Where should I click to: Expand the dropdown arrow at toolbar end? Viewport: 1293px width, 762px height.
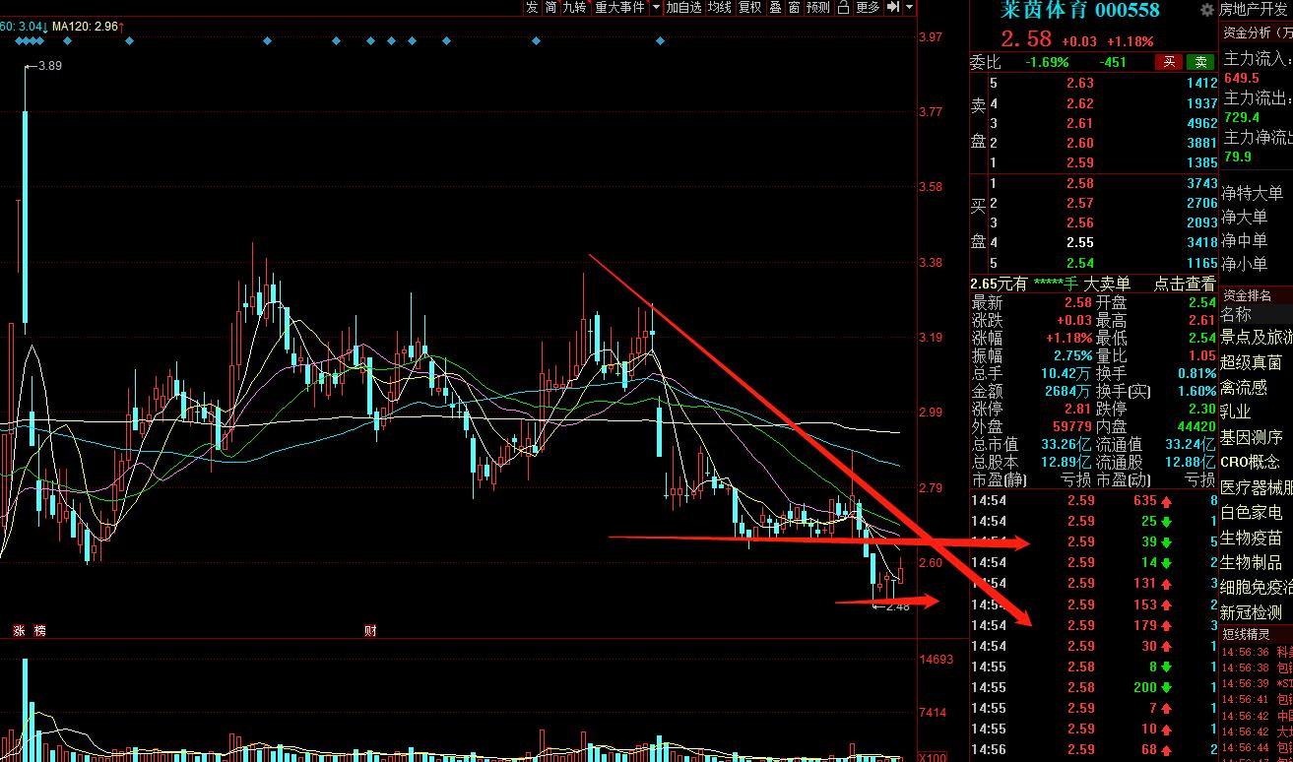[x=909, y=7]
